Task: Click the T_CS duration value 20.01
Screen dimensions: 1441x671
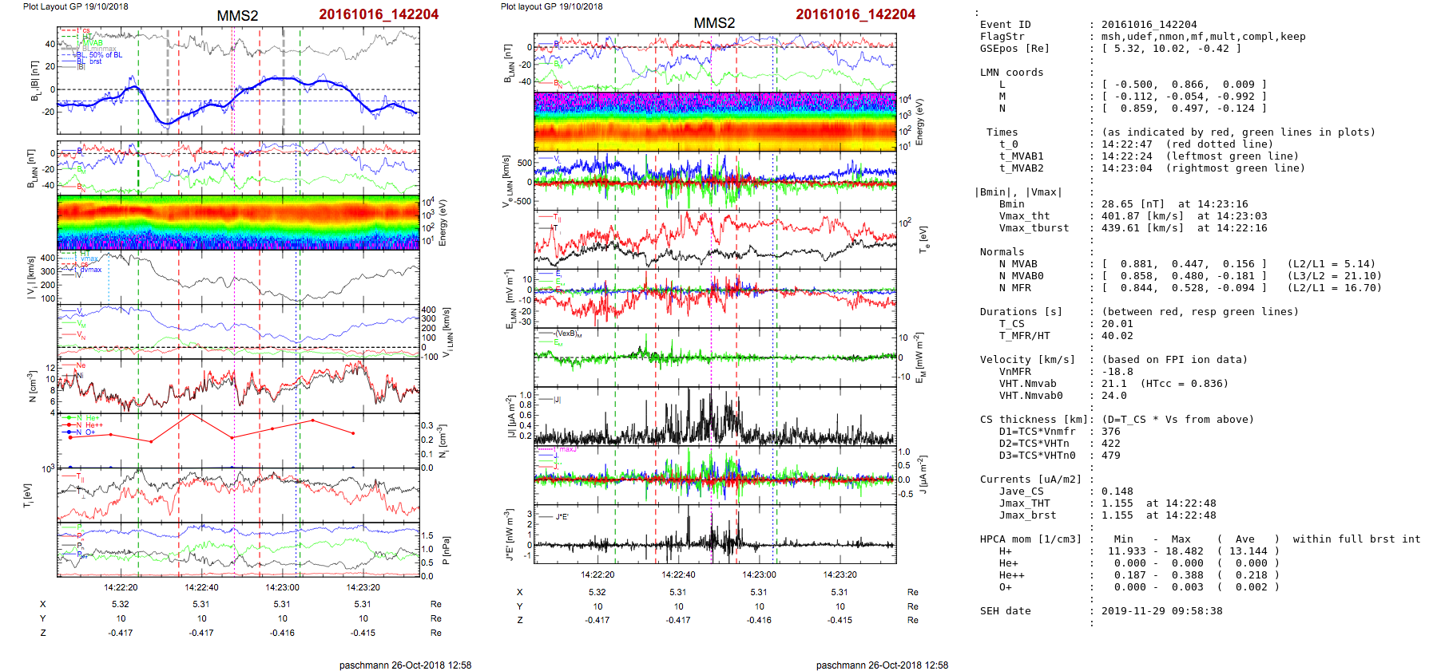Action: point(1117,324)
